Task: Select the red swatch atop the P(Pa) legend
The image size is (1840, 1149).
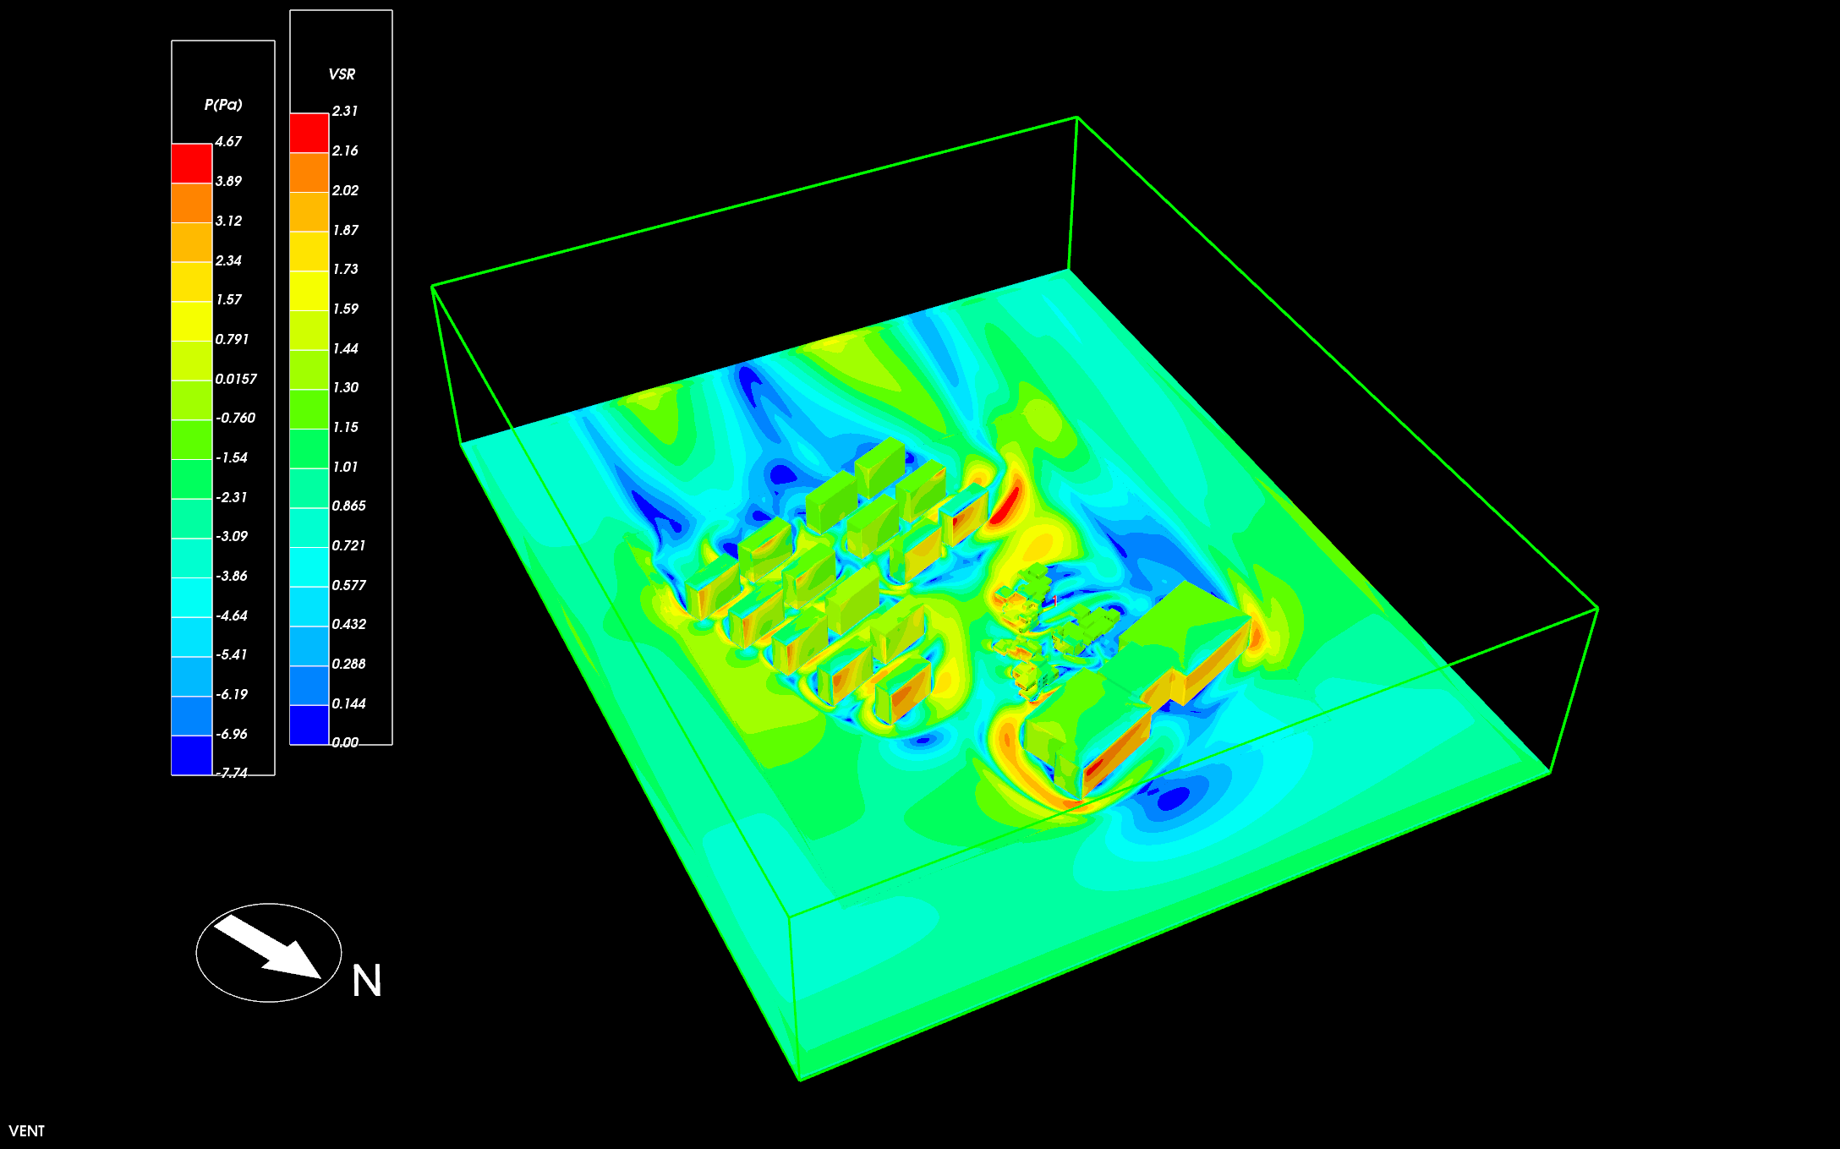Action: click(192, 163)
